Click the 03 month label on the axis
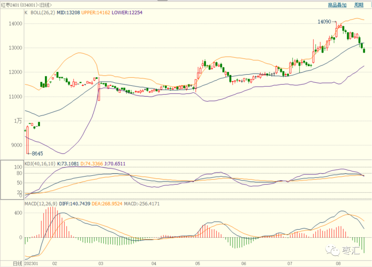The image size is (372, 267). click(x=101, y=264)
